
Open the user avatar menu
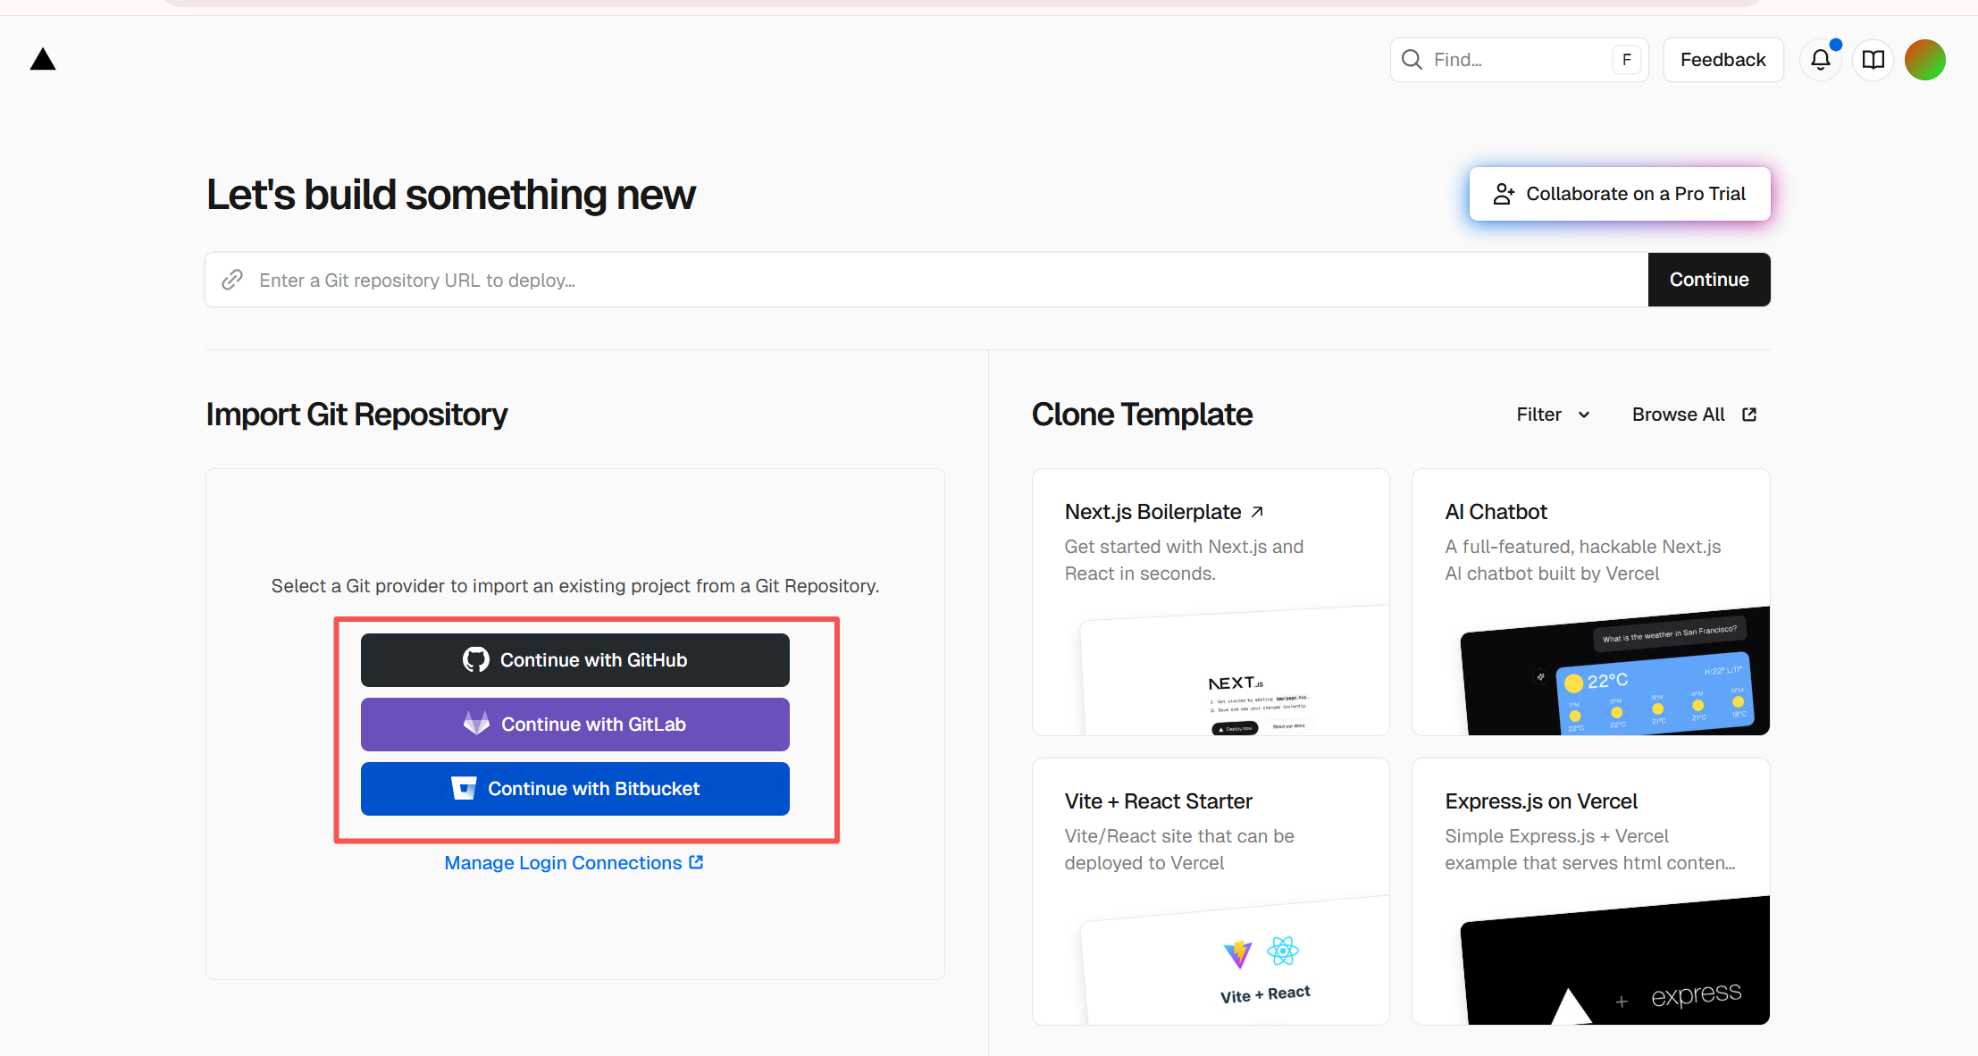1924,60
